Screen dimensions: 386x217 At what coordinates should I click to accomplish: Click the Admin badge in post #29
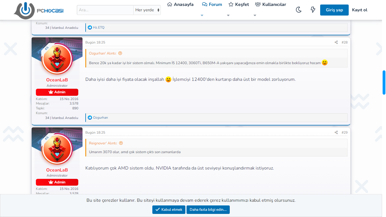[57, 182]
